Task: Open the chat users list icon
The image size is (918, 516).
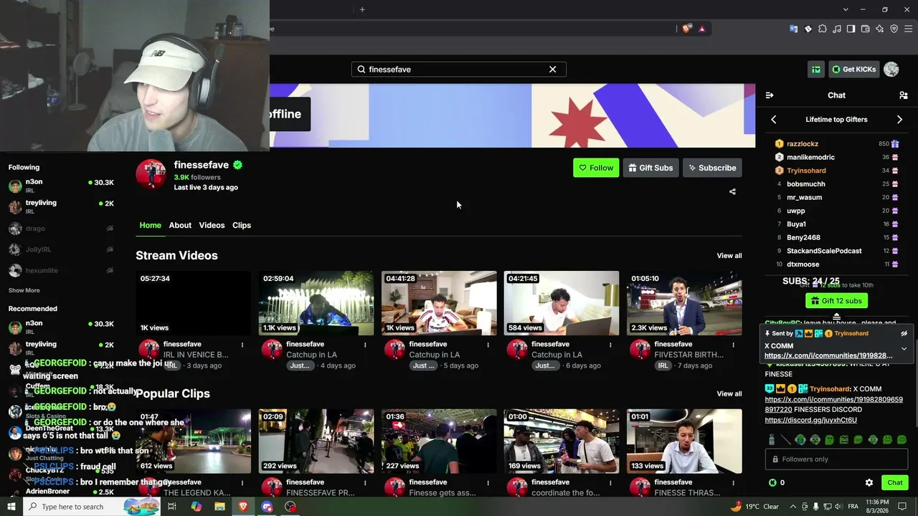Action: 903,95
